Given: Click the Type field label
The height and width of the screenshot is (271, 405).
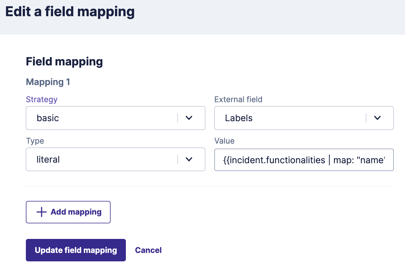Looking at the screenshot, I should (x=35, y=140).
